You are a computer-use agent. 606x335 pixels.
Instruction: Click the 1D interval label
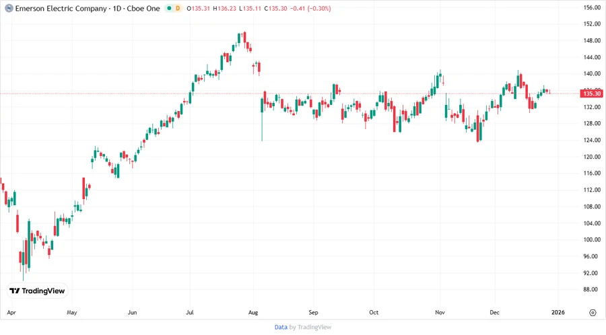tap(117, 9)
